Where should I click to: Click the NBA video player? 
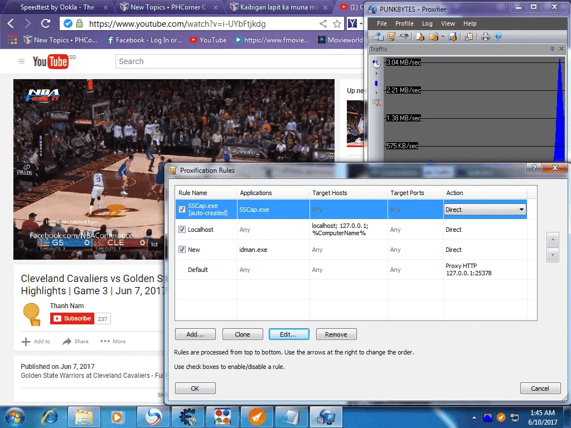click(x=174, y=169)
